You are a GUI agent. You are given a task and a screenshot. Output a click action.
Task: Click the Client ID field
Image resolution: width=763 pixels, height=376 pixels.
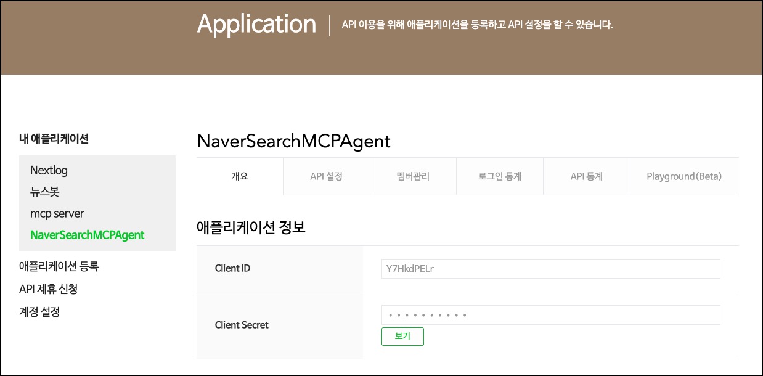(550, 269)
